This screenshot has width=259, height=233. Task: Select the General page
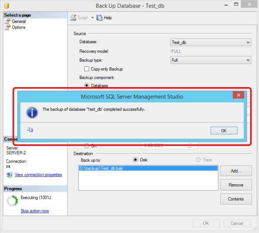(19, 21)
